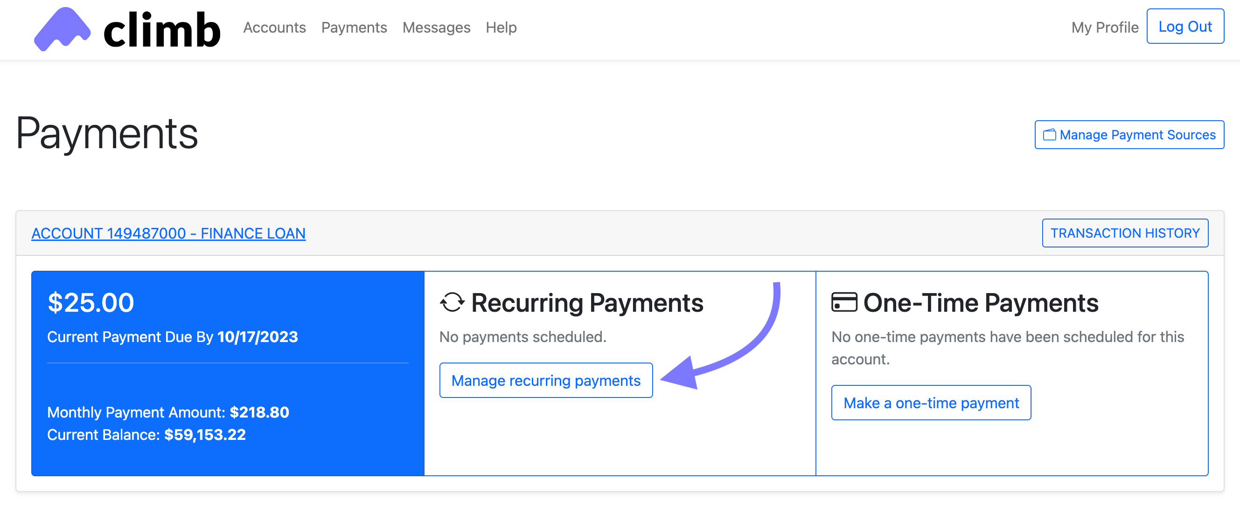Open My Profile

point(1104,27)
